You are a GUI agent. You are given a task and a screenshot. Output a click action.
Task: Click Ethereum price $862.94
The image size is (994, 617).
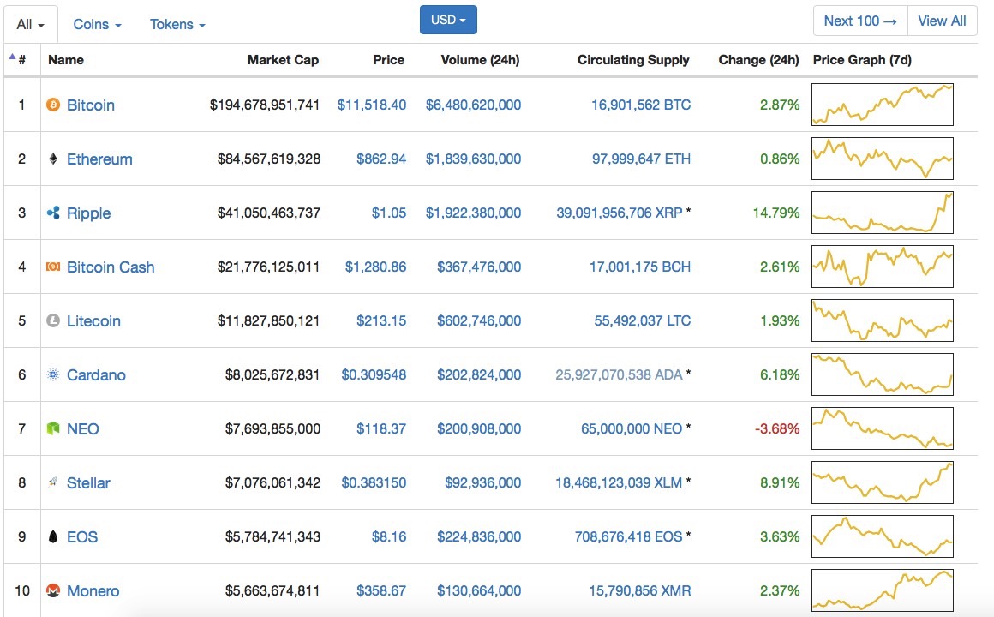click(x=381, y=159)
